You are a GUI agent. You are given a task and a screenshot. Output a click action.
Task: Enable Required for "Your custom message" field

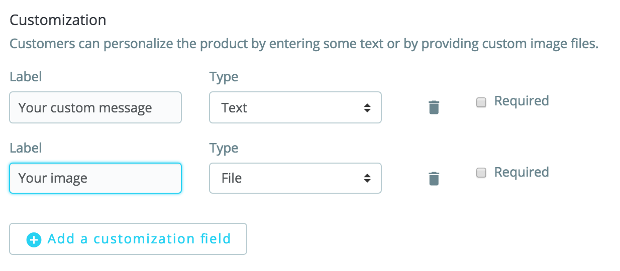click(x=481, y=102)
